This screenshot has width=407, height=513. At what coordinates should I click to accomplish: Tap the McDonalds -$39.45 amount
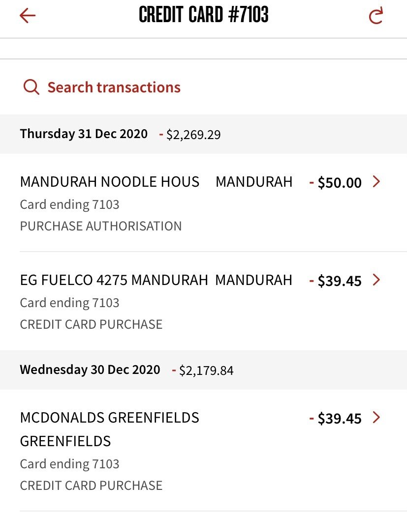point(336,419)
